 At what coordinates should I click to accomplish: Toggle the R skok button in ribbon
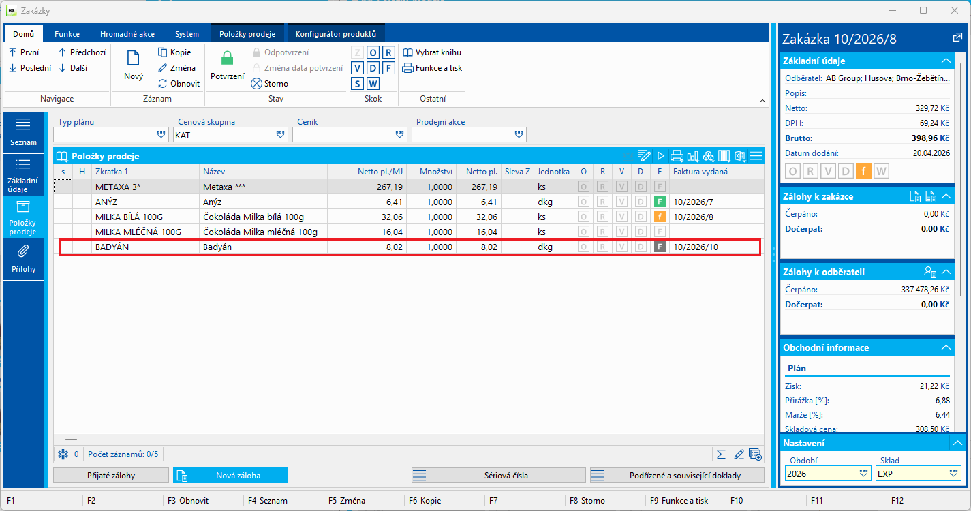click(x=388, y=52)
